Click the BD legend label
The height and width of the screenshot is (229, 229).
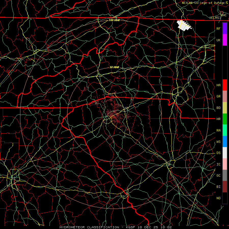(x=219, y=108)
